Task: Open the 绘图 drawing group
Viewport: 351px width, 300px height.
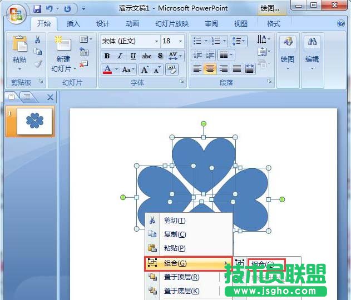Action: click(288, 53)
